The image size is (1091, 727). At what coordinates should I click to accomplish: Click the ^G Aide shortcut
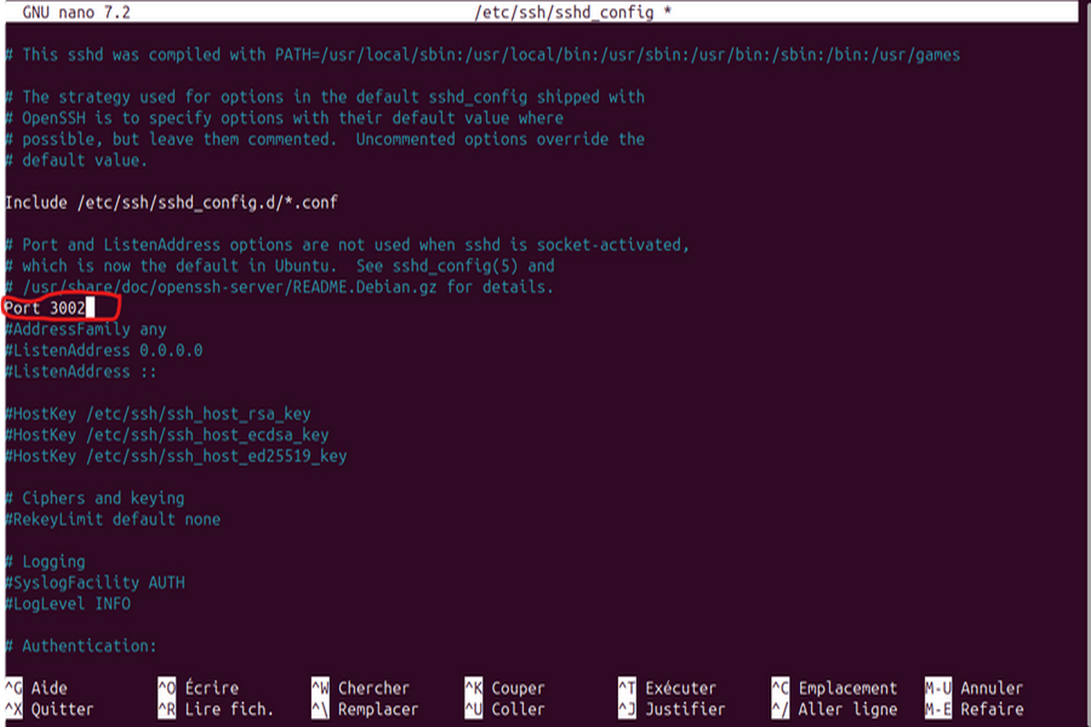[36, 688]
